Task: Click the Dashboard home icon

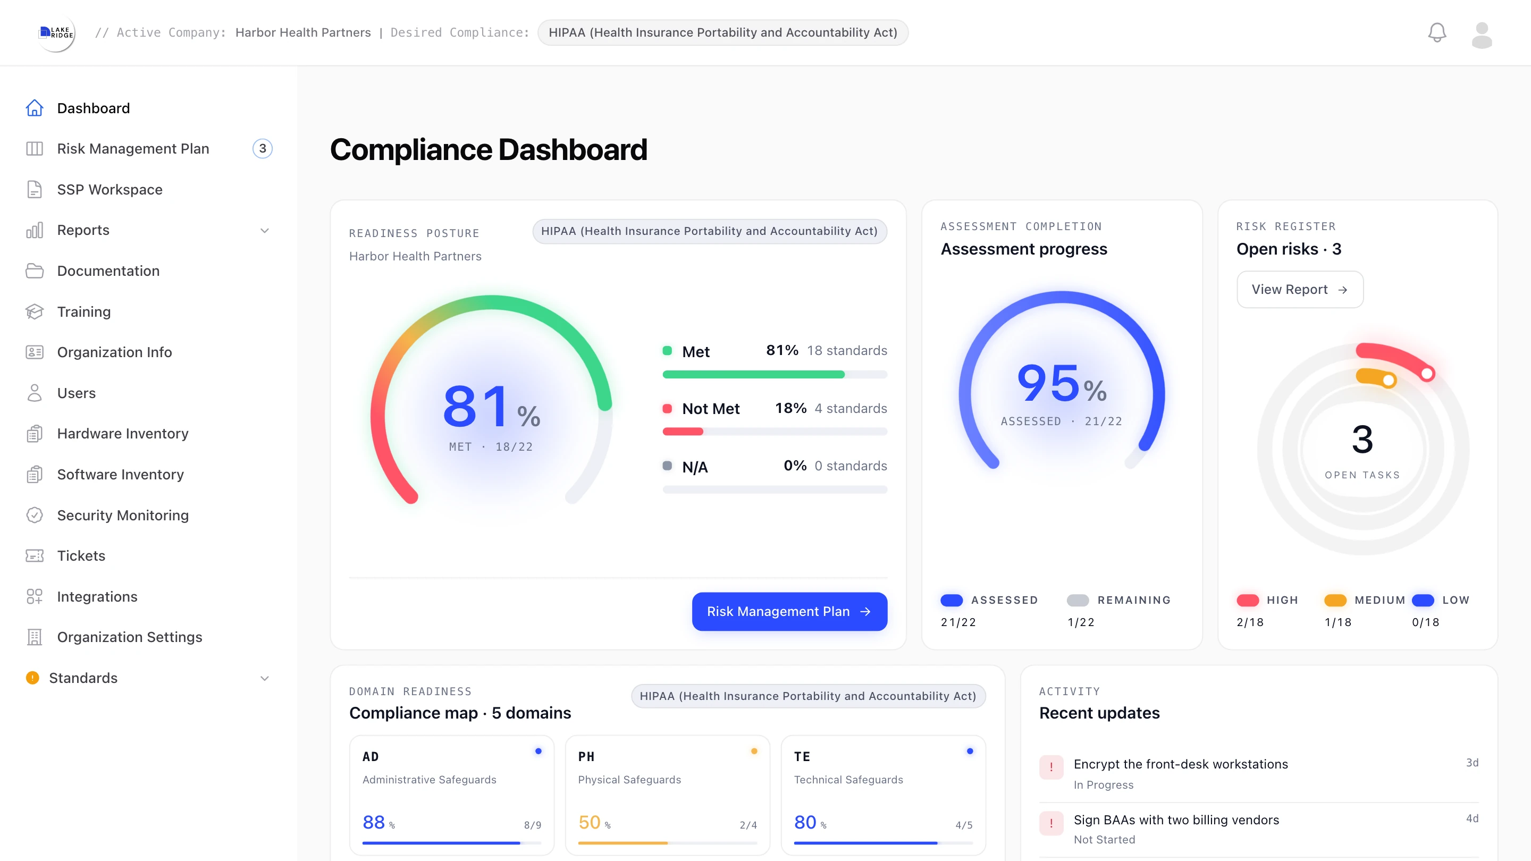Action: click(x=35, y=108)
